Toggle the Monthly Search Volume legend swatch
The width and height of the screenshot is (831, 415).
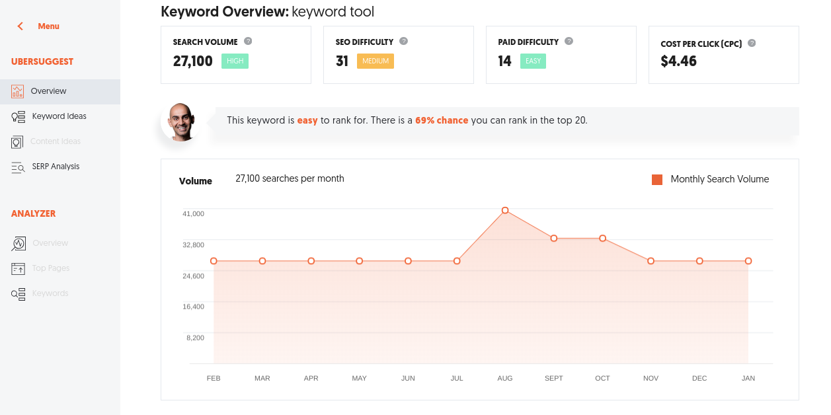(657, 180)
